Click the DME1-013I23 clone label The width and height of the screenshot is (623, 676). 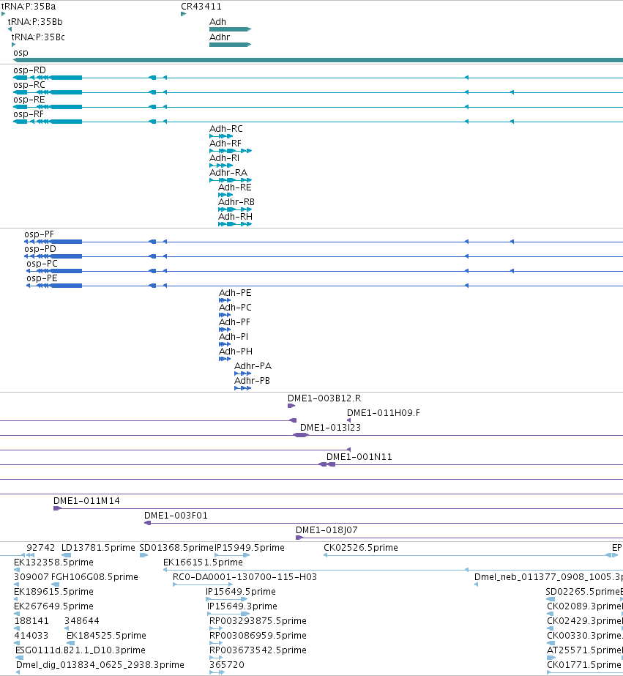pyautogui.click(x=330, y=427)
